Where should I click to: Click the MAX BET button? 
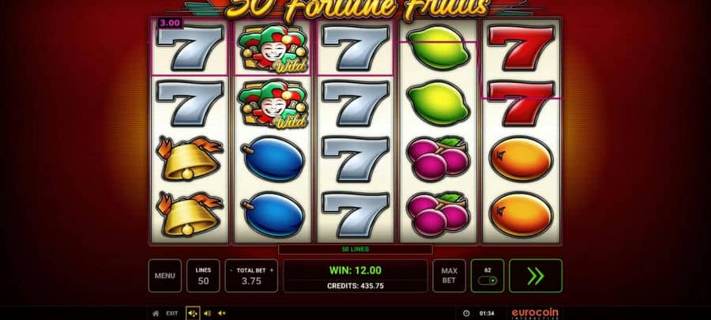click(449, 276)
